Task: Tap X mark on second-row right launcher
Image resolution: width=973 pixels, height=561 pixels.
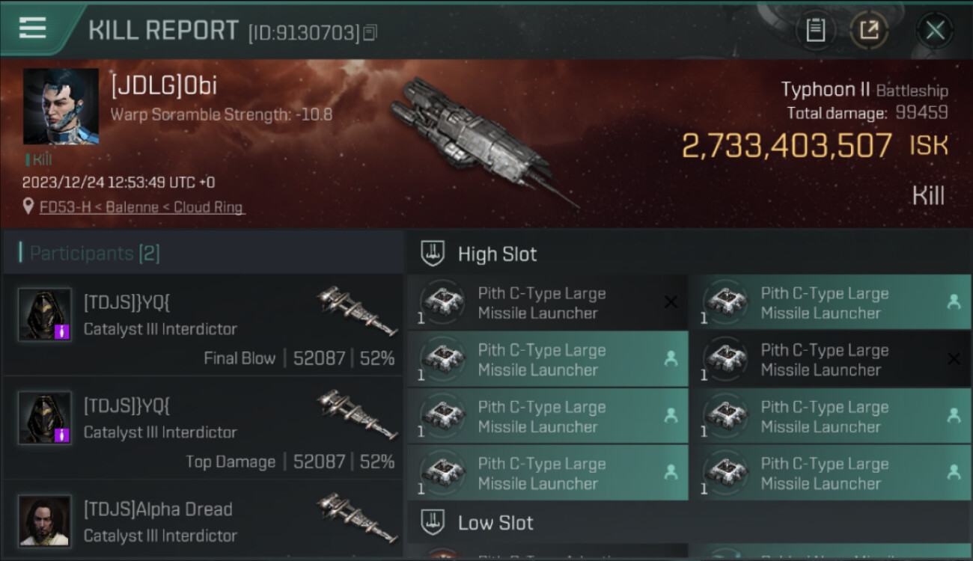Action: tap(954, 359)
